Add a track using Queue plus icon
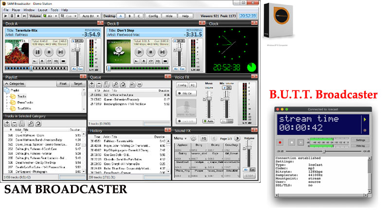Image resolution: width=389 pixels, height=214 pixels. click(x=92, y=84)
